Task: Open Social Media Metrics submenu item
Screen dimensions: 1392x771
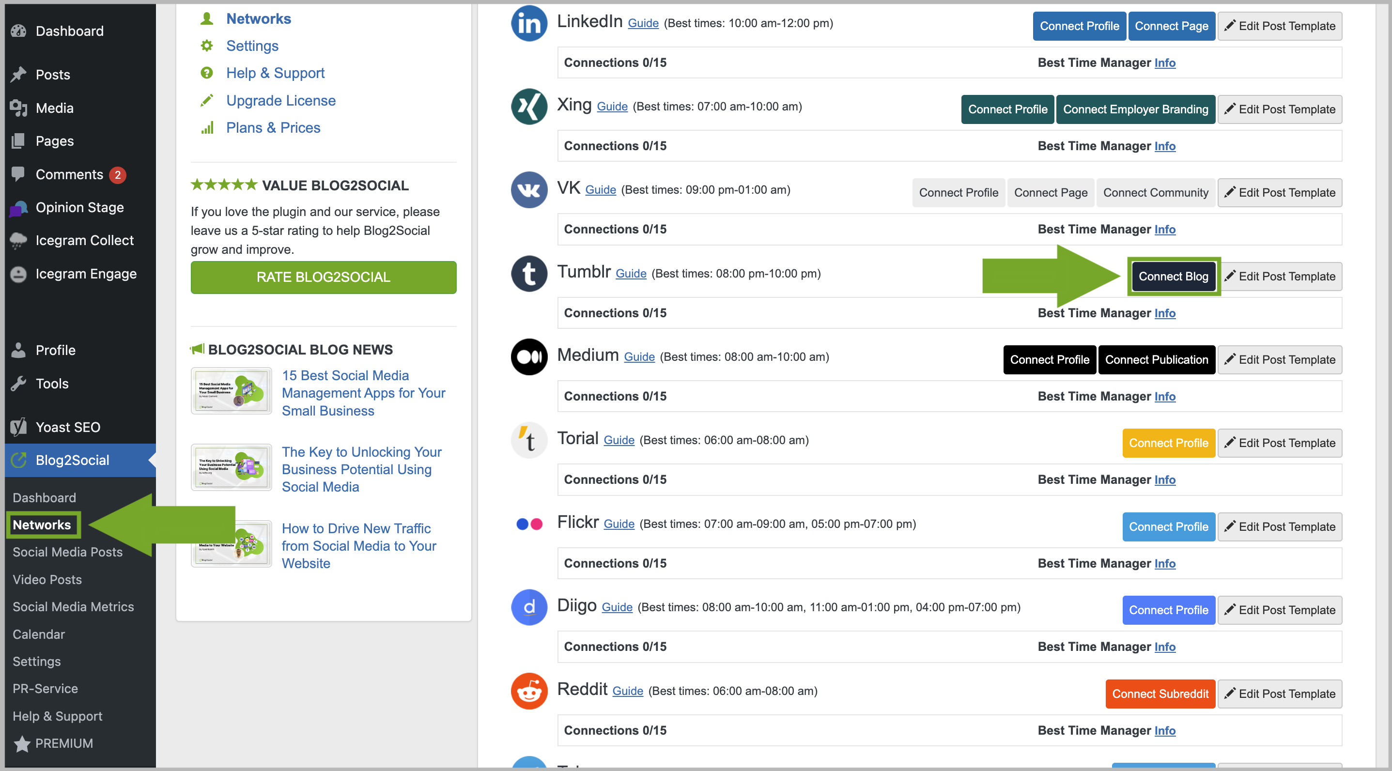Action: pos(73,606)
